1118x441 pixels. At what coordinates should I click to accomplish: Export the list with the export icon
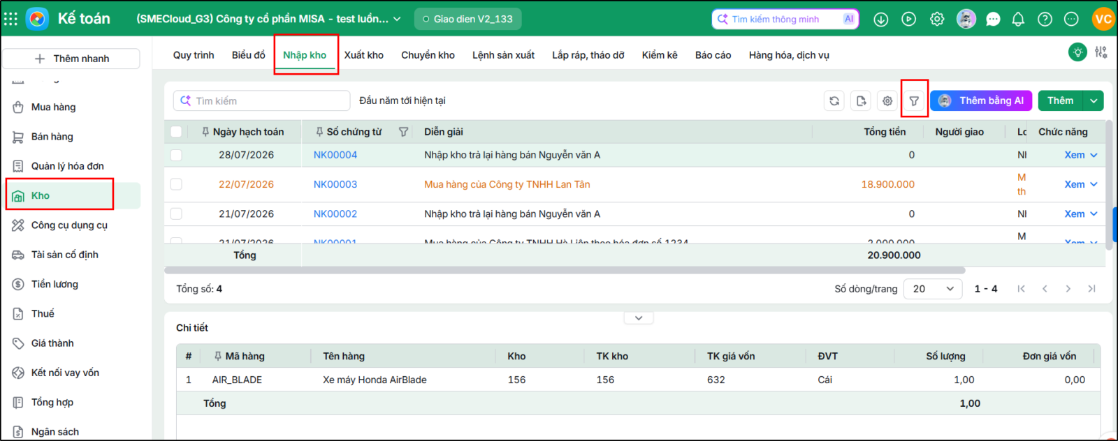tap(861, 101)
